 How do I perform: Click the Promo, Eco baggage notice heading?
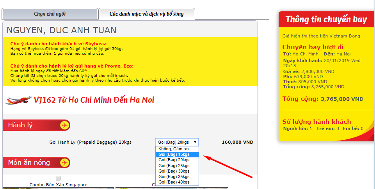pos(72,66)
